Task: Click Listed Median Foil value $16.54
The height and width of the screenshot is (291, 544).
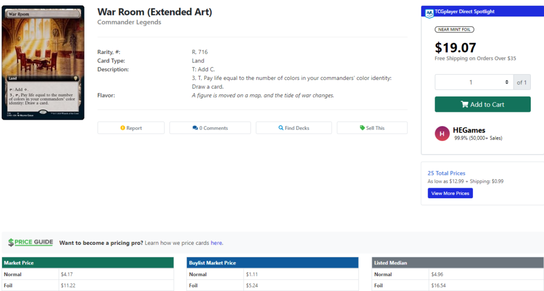Action: tap(438, 286)
